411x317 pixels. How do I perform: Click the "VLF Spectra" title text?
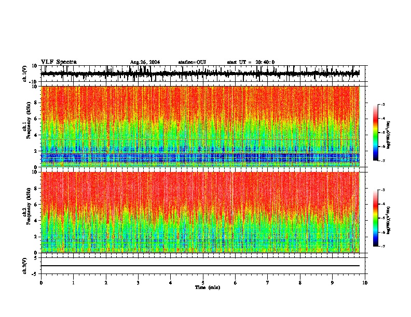click(x=59, y=62)
